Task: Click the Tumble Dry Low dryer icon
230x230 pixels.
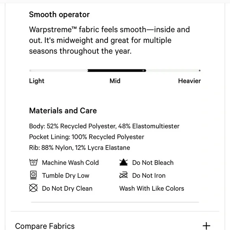Action: pyautogui.click(x=33, y=175)
